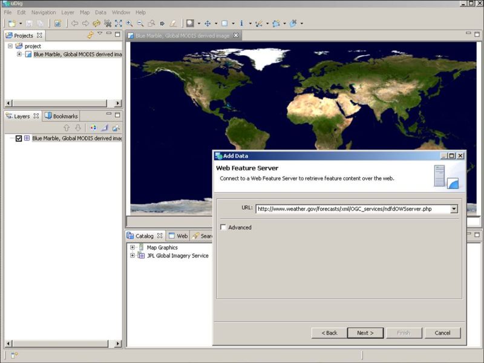
Task: Click left scroll arrow at Layers panel bottom
Action: (x=8, y=343)
